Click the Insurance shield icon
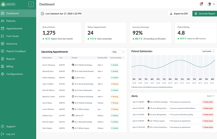 pos(3,44)
